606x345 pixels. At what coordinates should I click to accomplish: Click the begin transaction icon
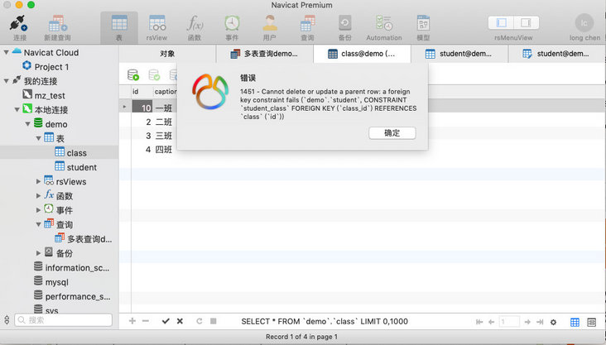pyautogui.click(x=133, y=75)
